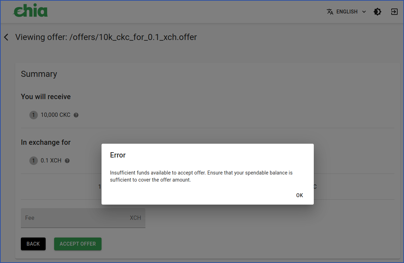The image size is (404, 263).
Task: Click help icon beside 0.1 XCH
Action: (67, 161)
